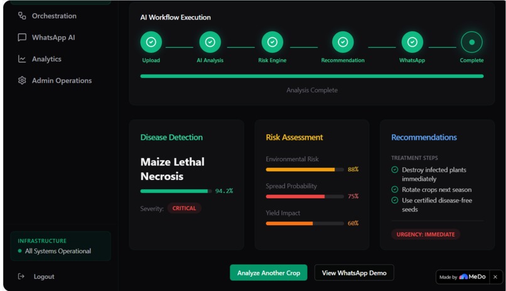
Task: Click the 'Complete' step label
Action: coord(472,60)
